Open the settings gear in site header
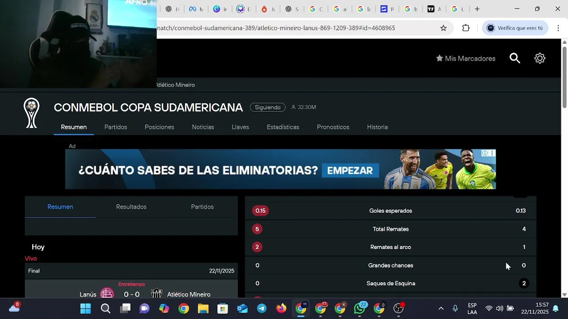 tap(540, 58)
